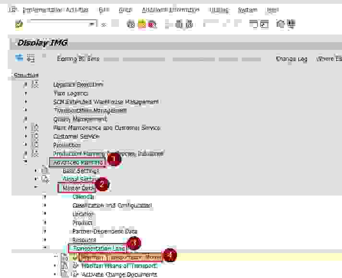This screenshot has width=342, height=278.
Task: Open the Utilities menu
Action: coord(219,10)
